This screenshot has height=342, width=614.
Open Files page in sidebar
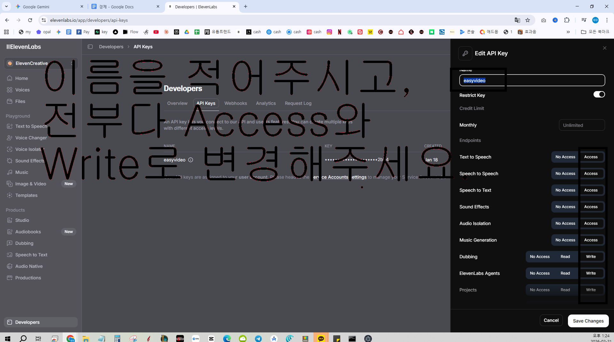[20, 101]
